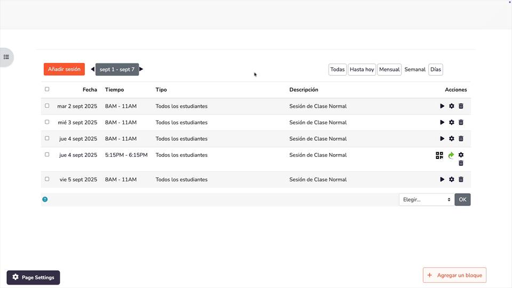Screen dimensions: 512x288
Task: Check the vie 5 sept 2025 row
Action: (47, 179)
